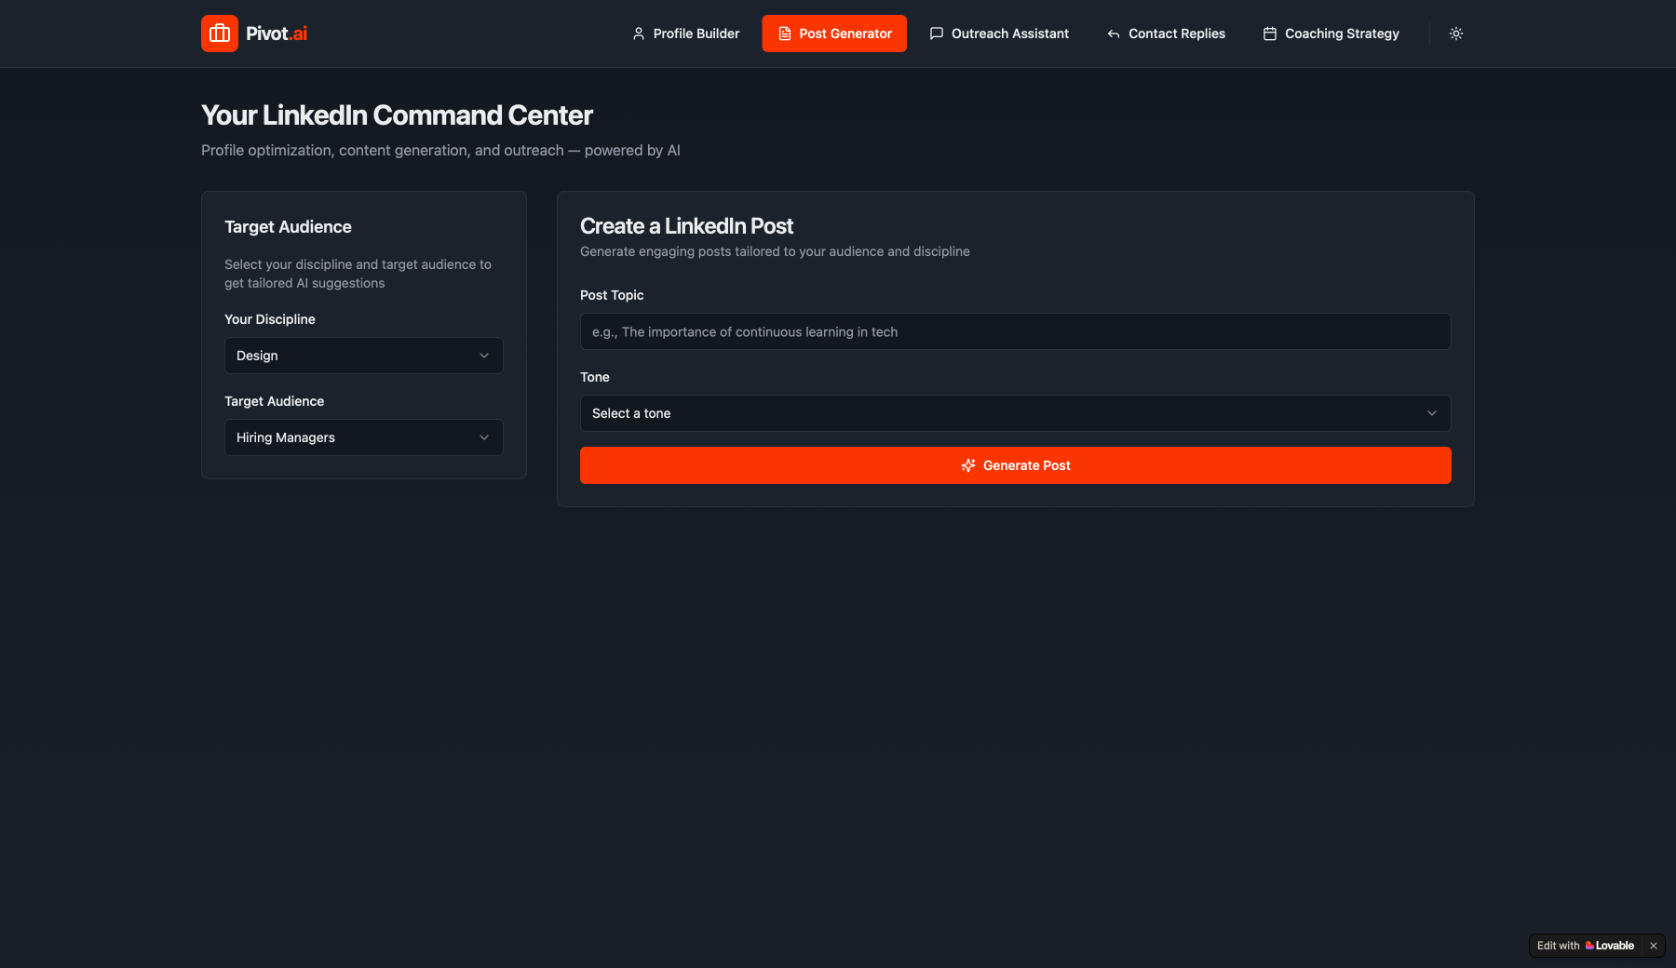Click the Pivot.ai brand name text

(277, 34)
